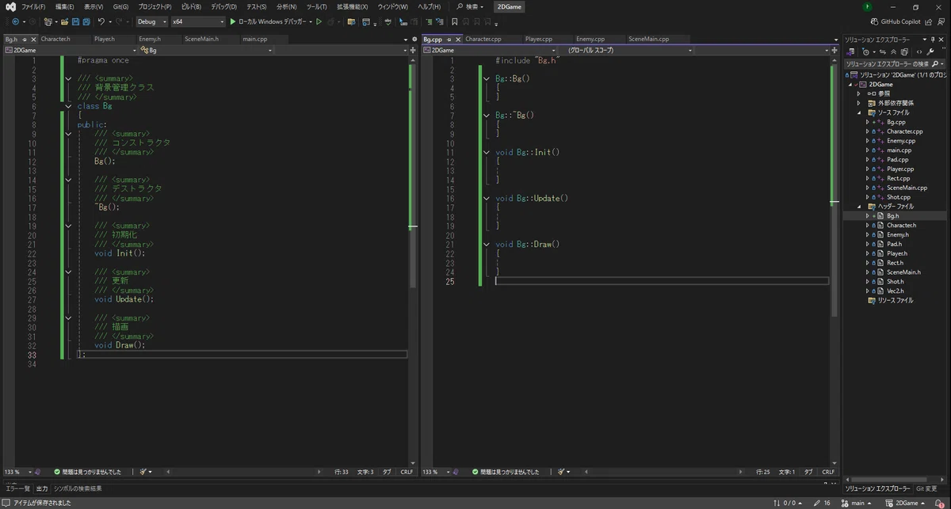The image size is (951, 509).
Task: Expand the 参照 node in Solution Explorer
Action: click(859, 94)
